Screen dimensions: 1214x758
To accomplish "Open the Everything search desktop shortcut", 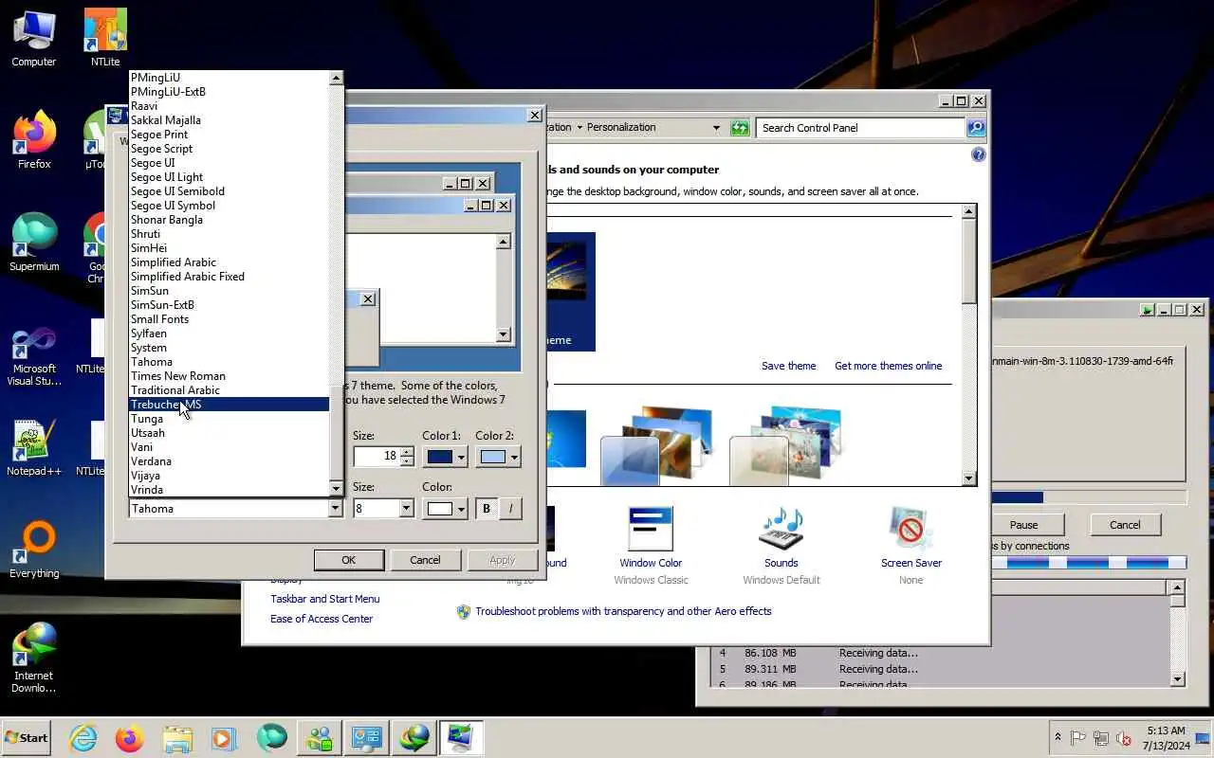I will (x=34, y=550).
